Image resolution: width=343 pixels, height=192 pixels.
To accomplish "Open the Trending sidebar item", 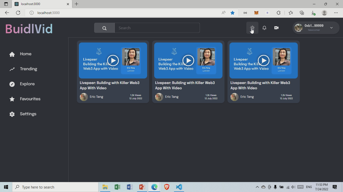I will [x=29, y=69].
